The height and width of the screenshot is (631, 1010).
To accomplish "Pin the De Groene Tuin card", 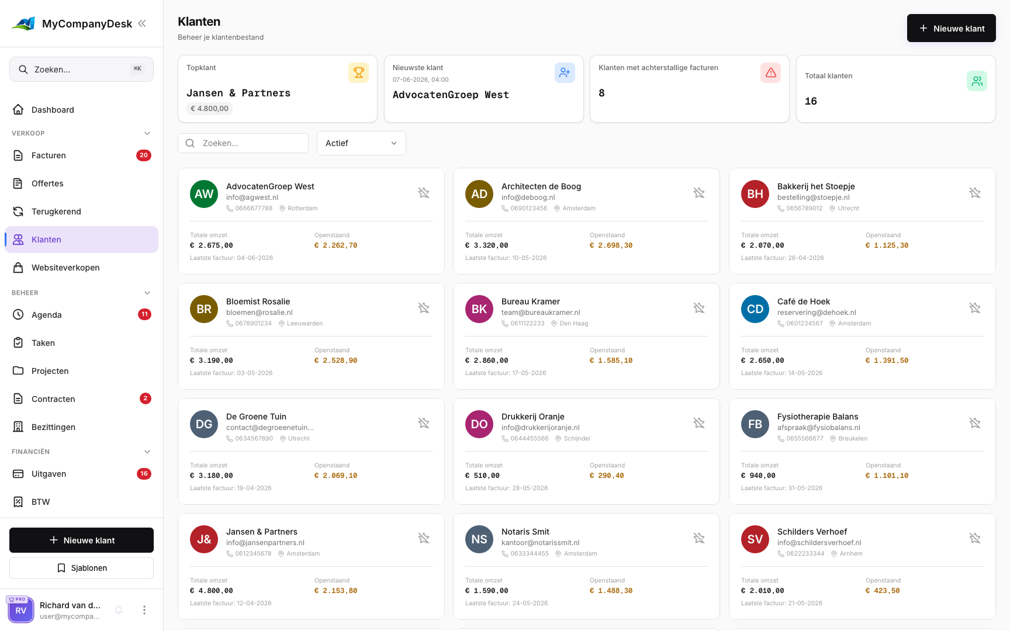I will pyautogui.click(x=424, y=423).
